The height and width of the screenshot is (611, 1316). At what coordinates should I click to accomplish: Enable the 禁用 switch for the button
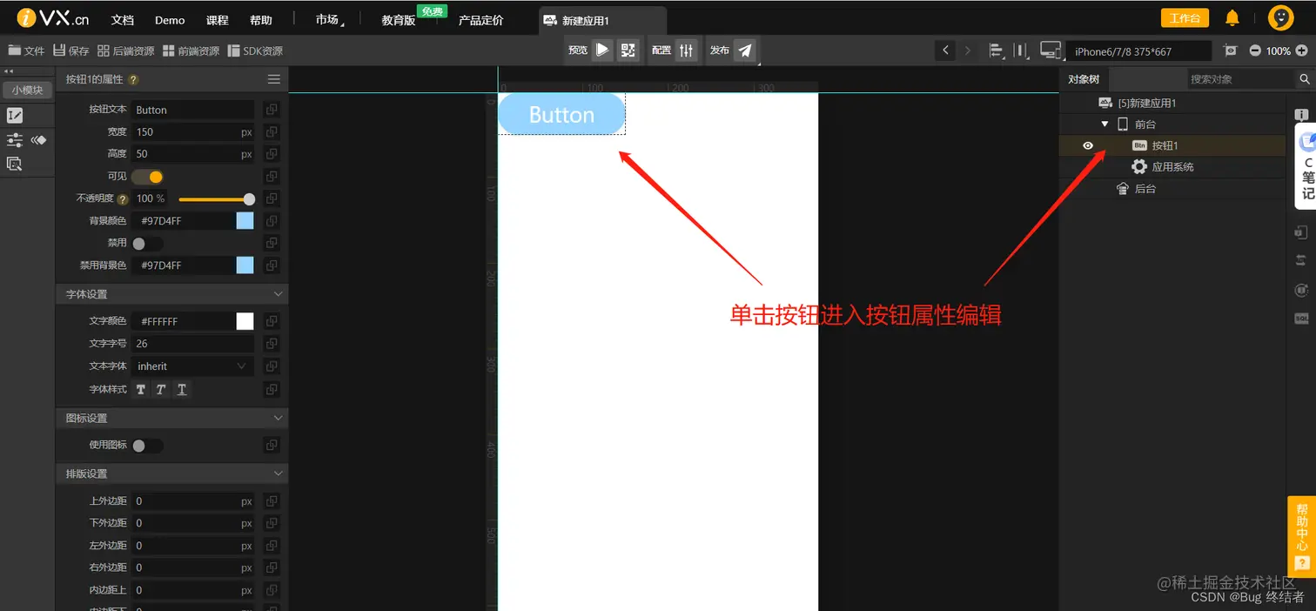coord(145,243)
